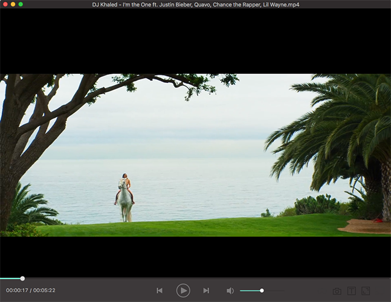This screenshot has height=302, width=391.
Task: Click the DJ Khaled file name in title bar
Action: click(195, 4)
